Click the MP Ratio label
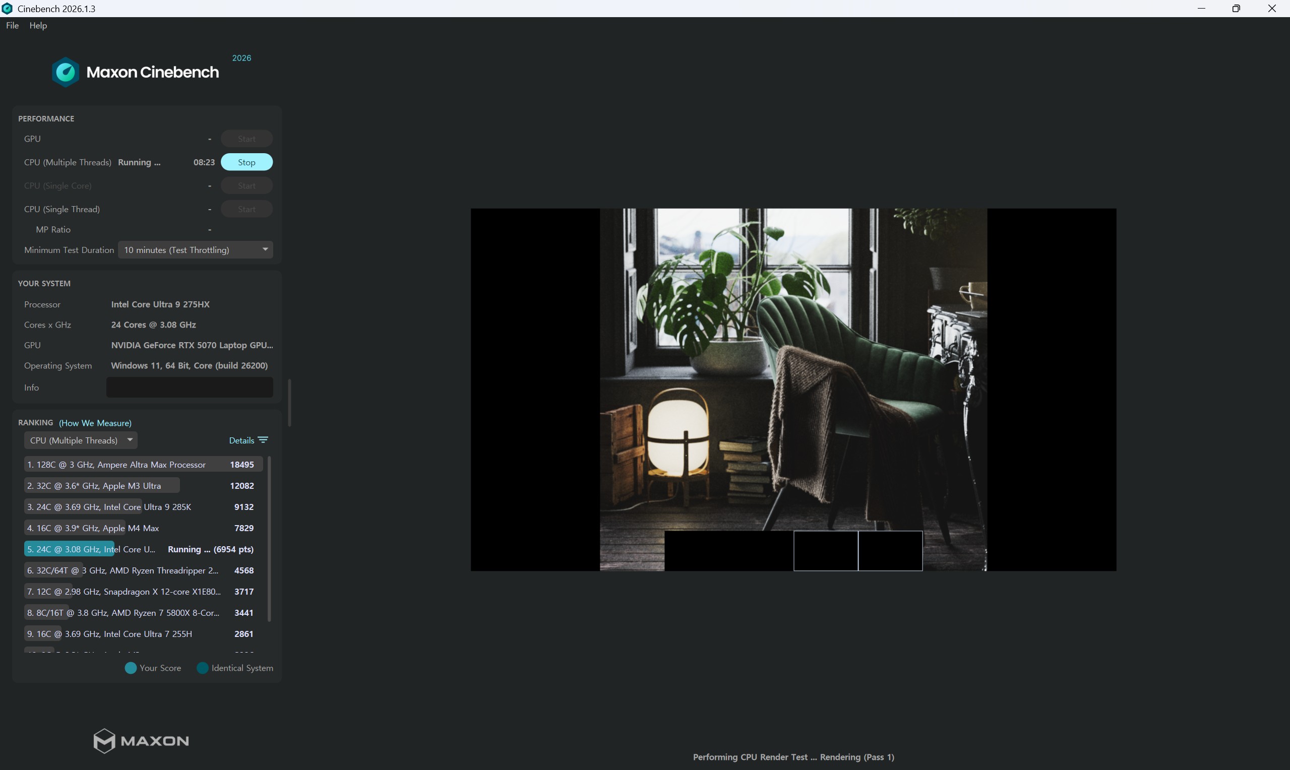The height and width of the screenshot is (770, 1290). click(53, 229)
